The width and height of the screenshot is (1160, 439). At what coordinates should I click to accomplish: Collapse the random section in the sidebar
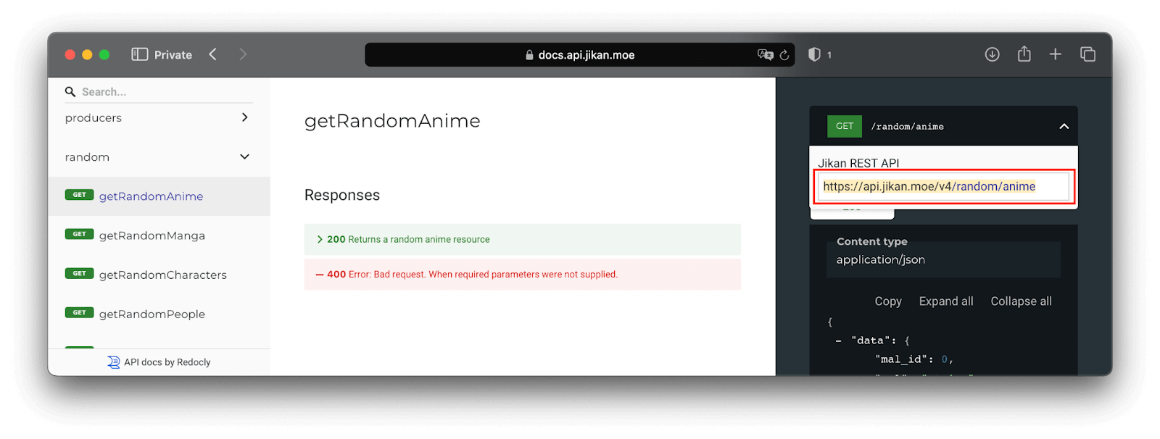pyautogui.click(x=244, y=156)
